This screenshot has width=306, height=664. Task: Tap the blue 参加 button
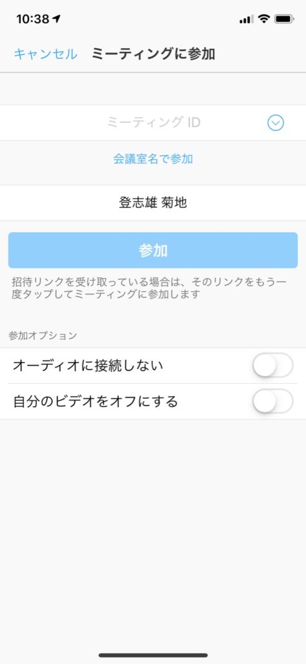point(153,250)
